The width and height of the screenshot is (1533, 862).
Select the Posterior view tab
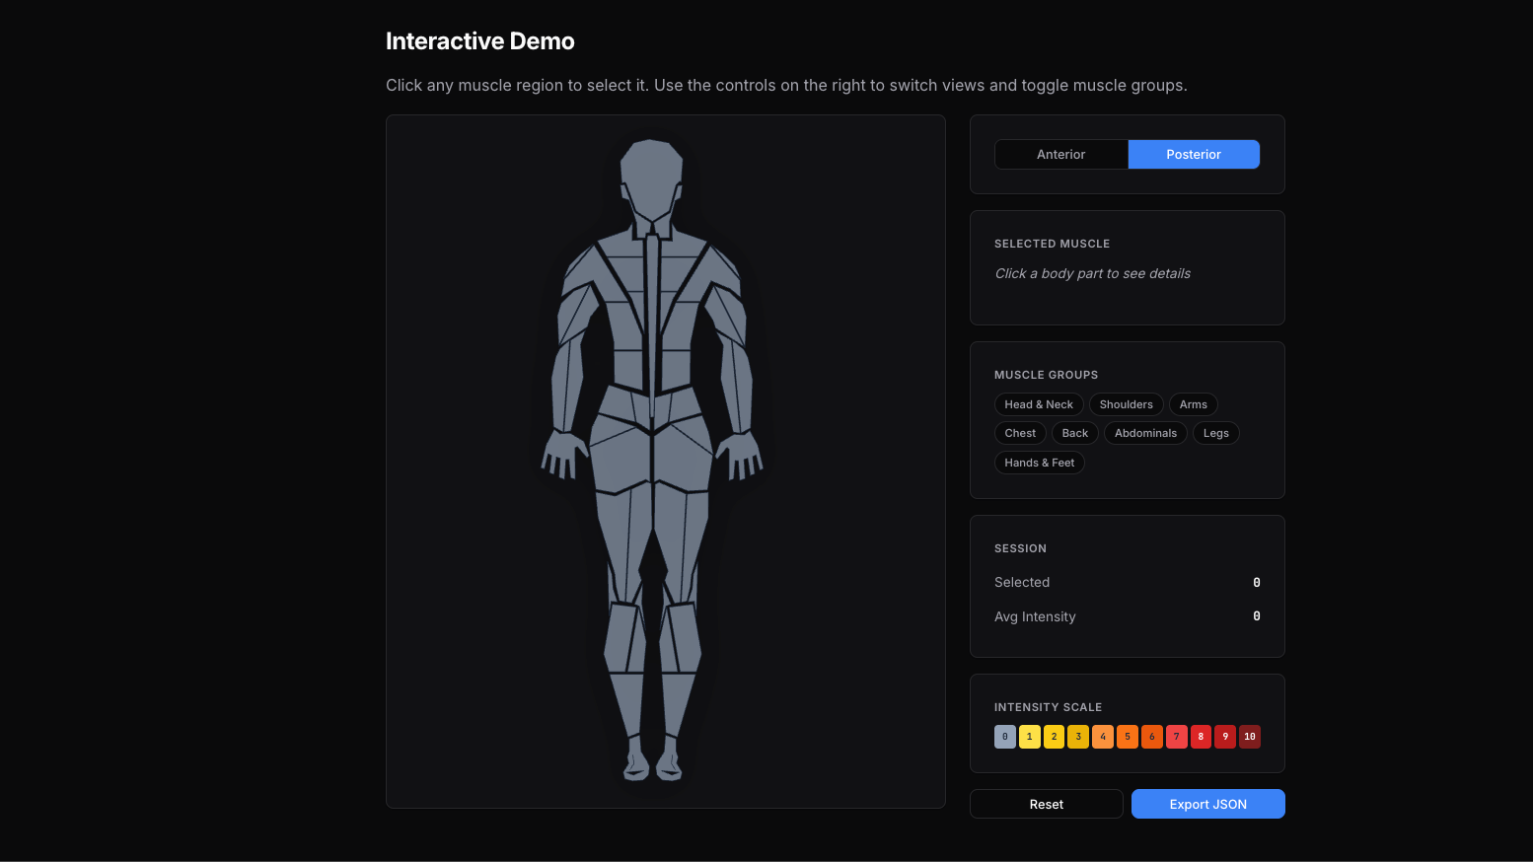[x=1194, y=154]
